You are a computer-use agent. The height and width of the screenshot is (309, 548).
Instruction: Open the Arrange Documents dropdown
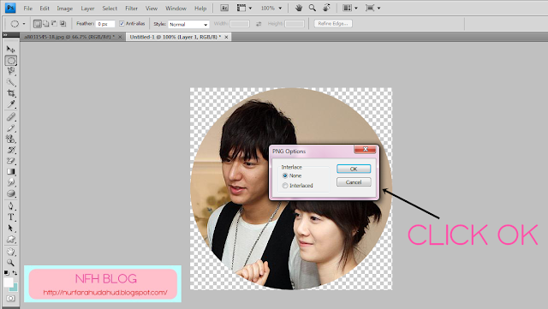pyautogui.click(x=350, y=8)
